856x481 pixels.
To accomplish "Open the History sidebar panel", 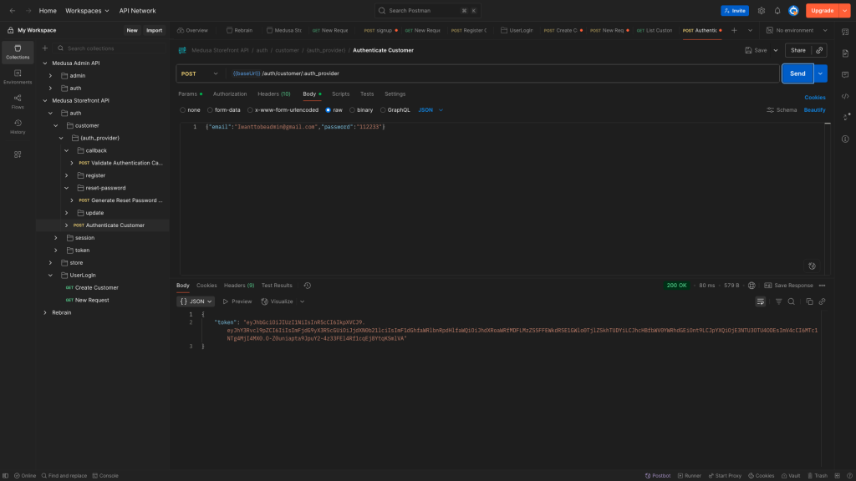I will [x=18, y=127].
